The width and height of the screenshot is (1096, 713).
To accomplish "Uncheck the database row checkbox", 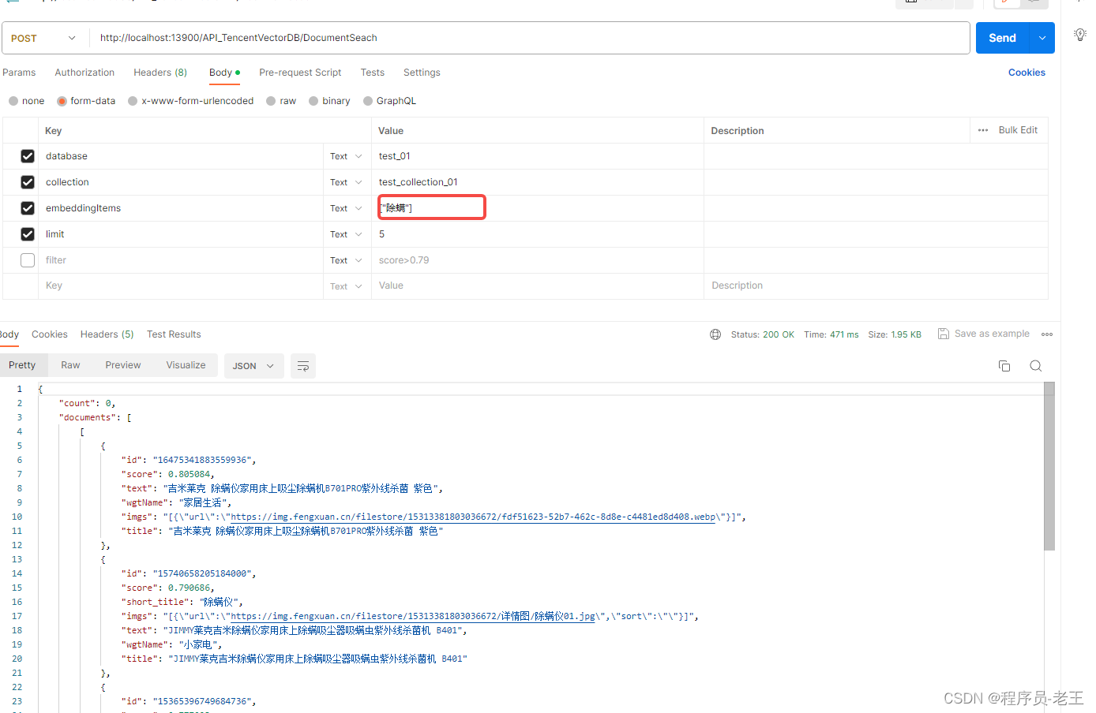I will click(x=28, y=156).
